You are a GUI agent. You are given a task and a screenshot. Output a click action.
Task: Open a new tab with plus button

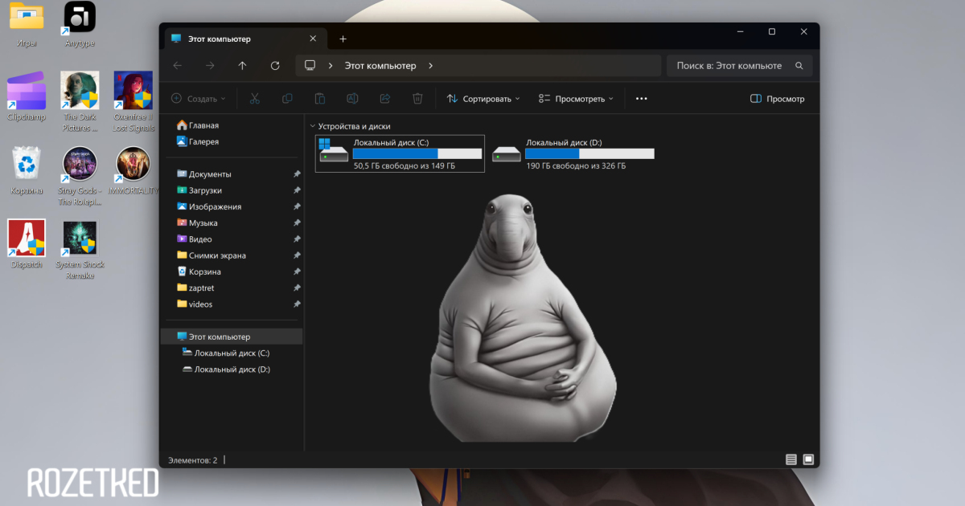[343, 39]
